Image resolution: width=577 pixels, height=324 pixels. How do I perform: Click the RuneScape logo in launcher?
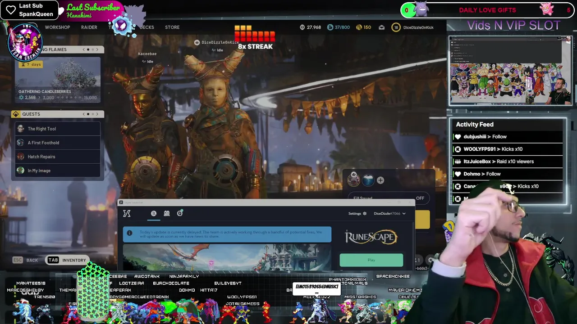371,237
